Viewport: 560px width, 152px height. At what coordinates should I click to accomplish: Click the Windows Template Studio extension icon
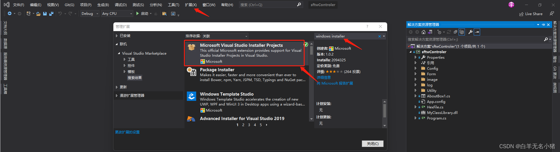coord(192,96)
